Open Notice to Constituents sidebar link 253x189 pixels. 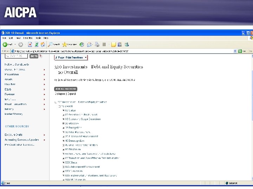coord(17,64)
